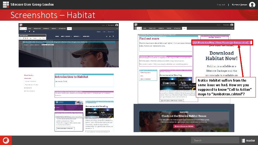The width and height of the screenshot is (258, 145).
Task: Click GitHub Repository link in right screenshot
Action: 145,73
